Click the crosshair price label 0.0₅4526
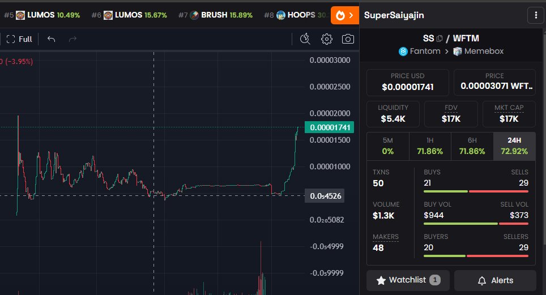The width and height of the screenshot is (546, 295). pos(325,196)
